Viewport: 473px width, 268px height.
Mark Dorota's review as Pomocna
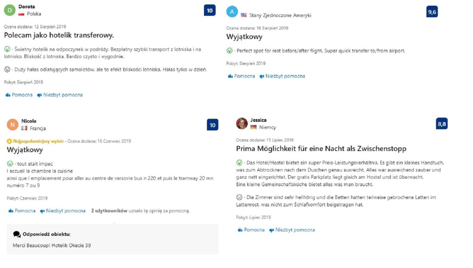pyautogui.click(x=19, y=95)
